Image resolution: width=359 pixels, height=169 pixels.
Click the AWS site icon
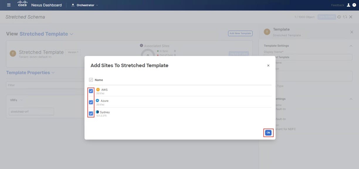(98, 90)
